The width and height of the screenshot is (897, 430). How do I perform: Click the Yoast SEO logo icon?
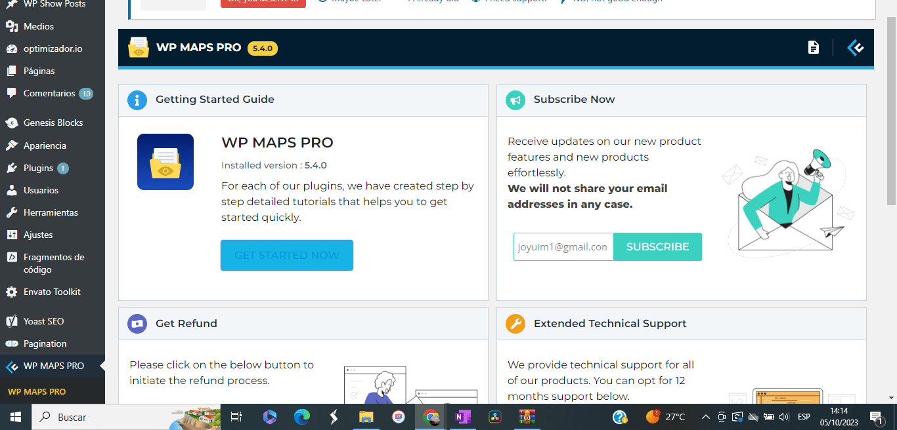(x=12, y=321)
